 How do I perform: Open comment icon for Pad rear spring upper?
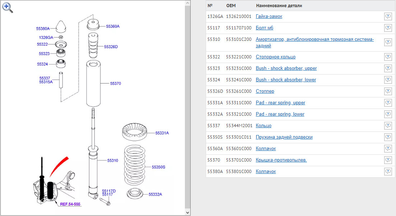(388, 103)
